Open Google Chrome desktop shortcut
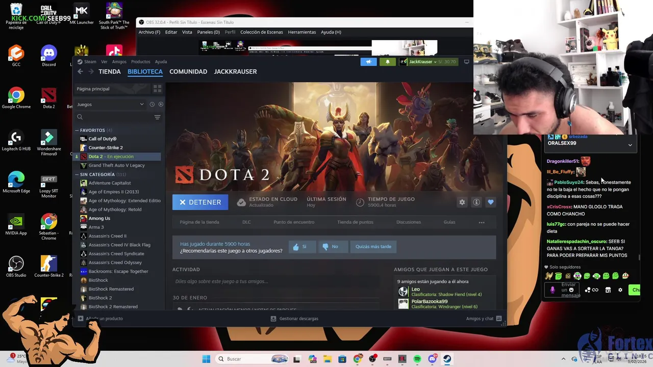This screenshot has width=653, height=367. pyautogui.click(x=16, y=98)
